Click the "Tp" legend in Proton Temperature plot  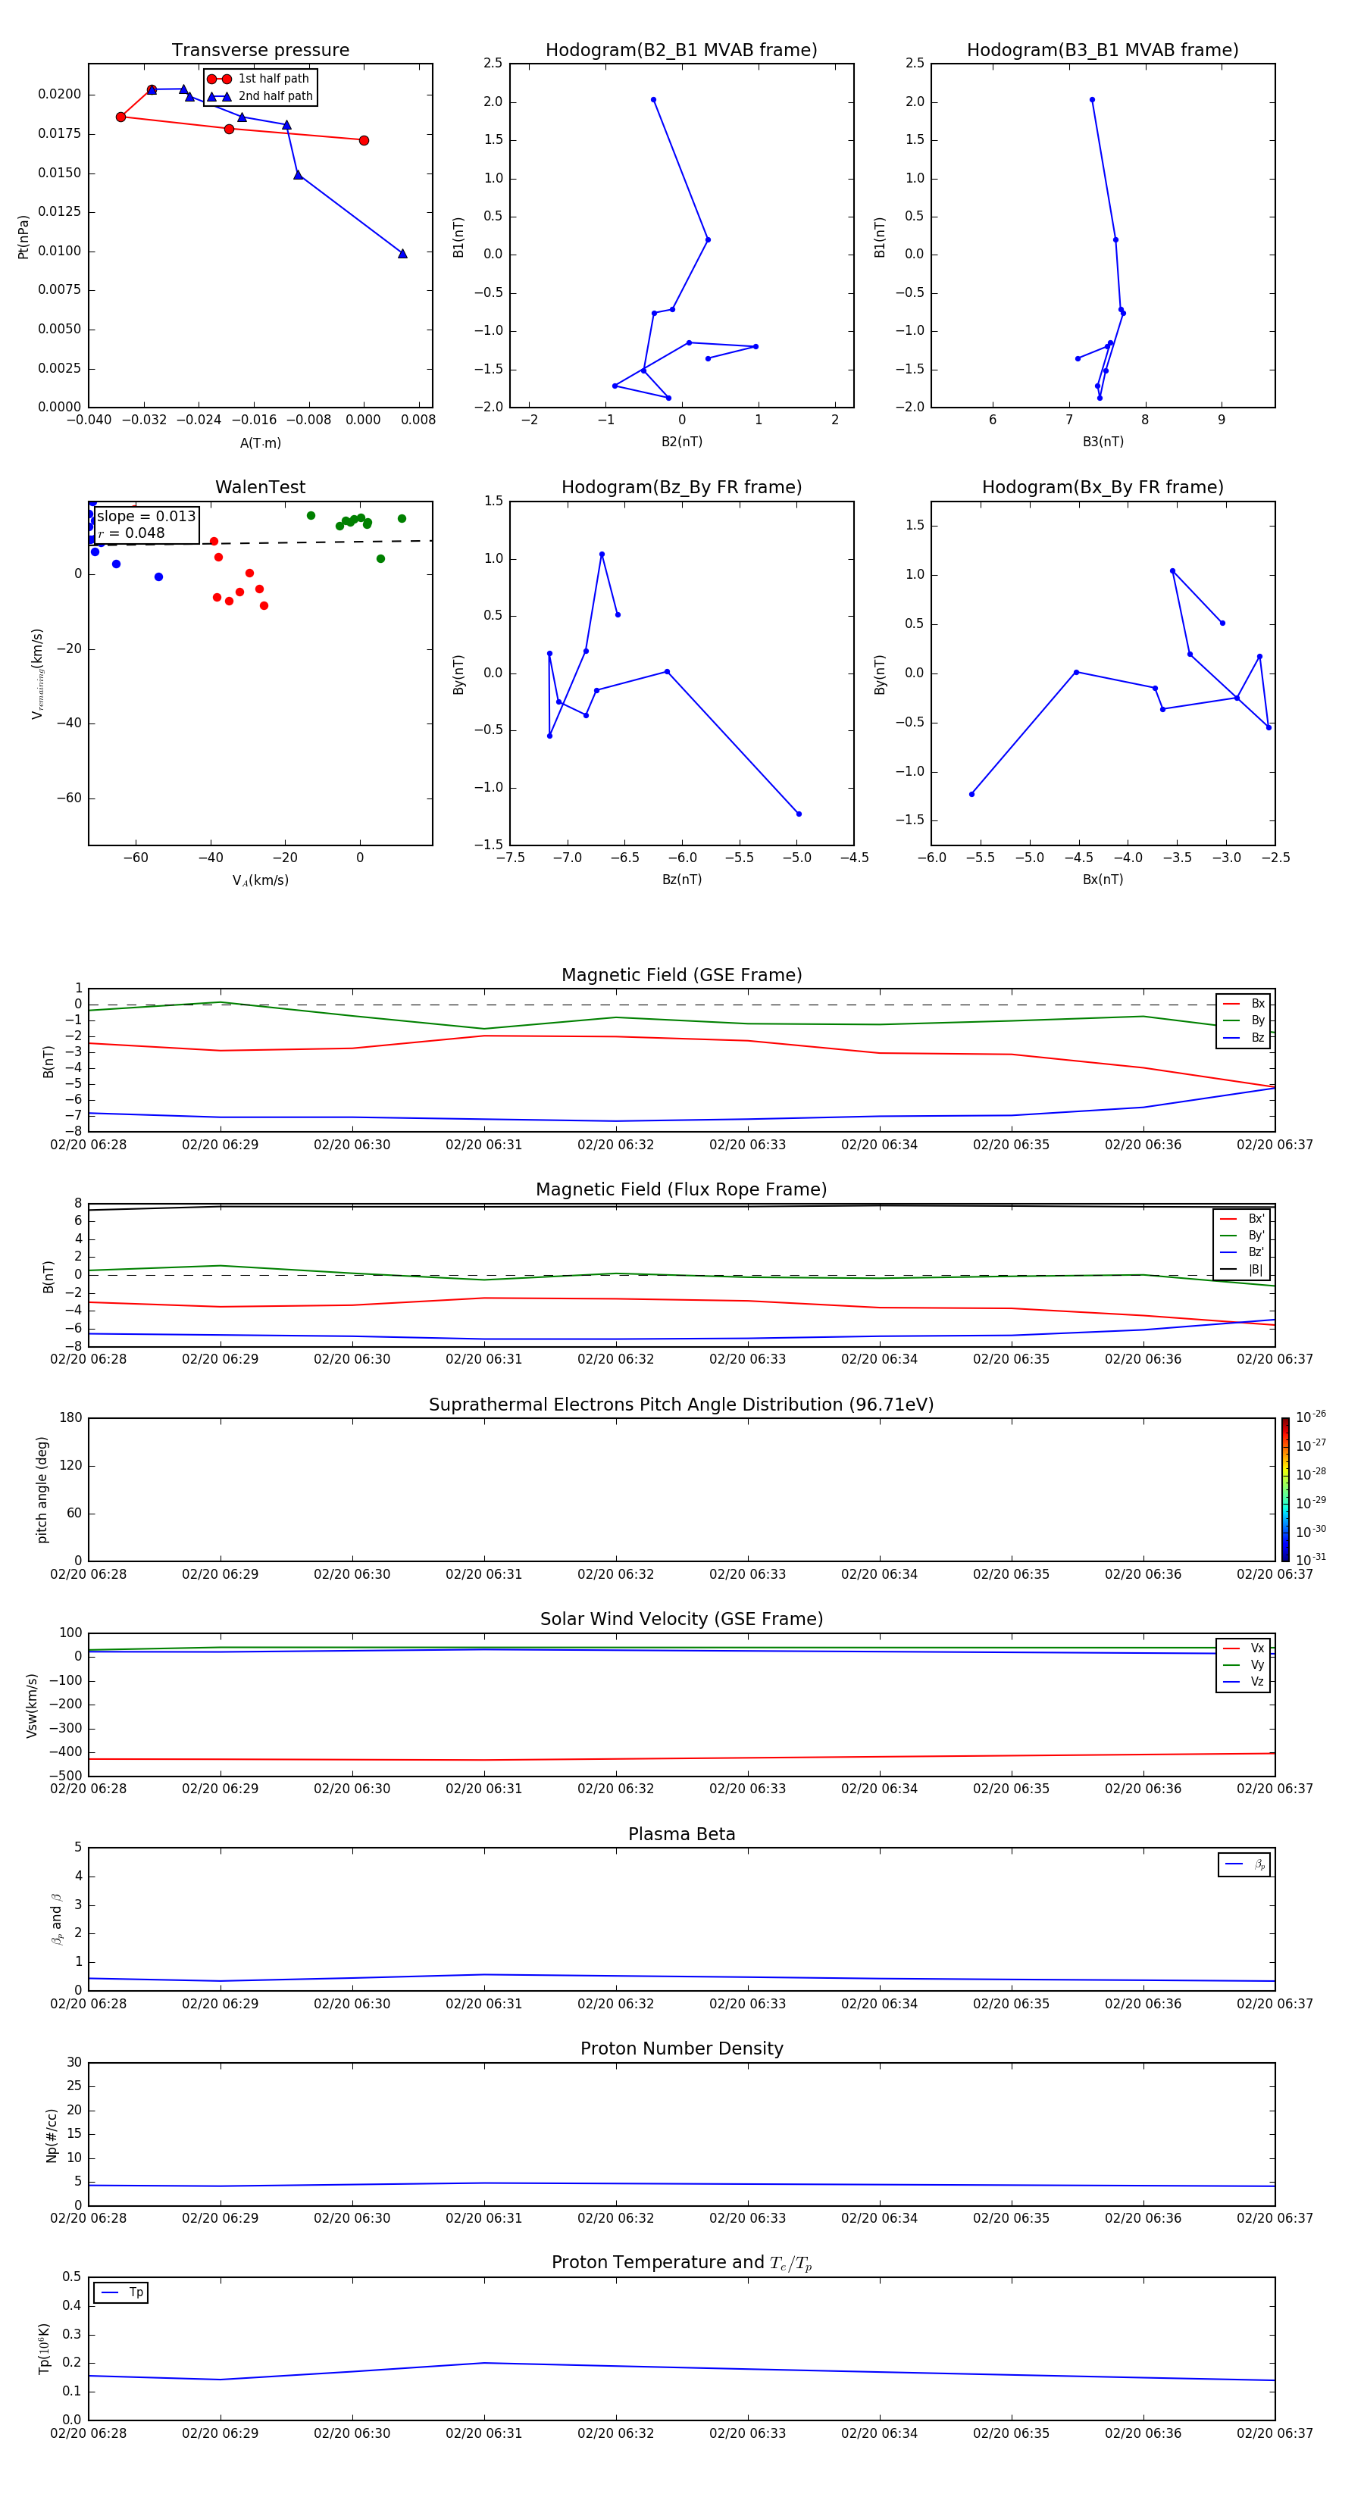[120, 2292]
